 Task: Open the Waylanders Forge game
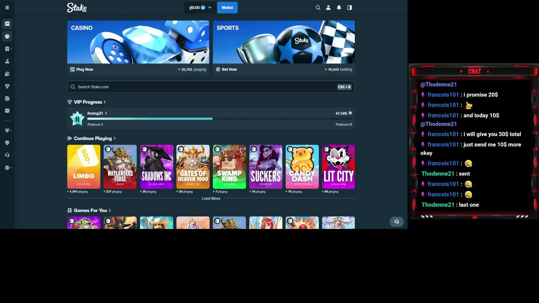120,167
